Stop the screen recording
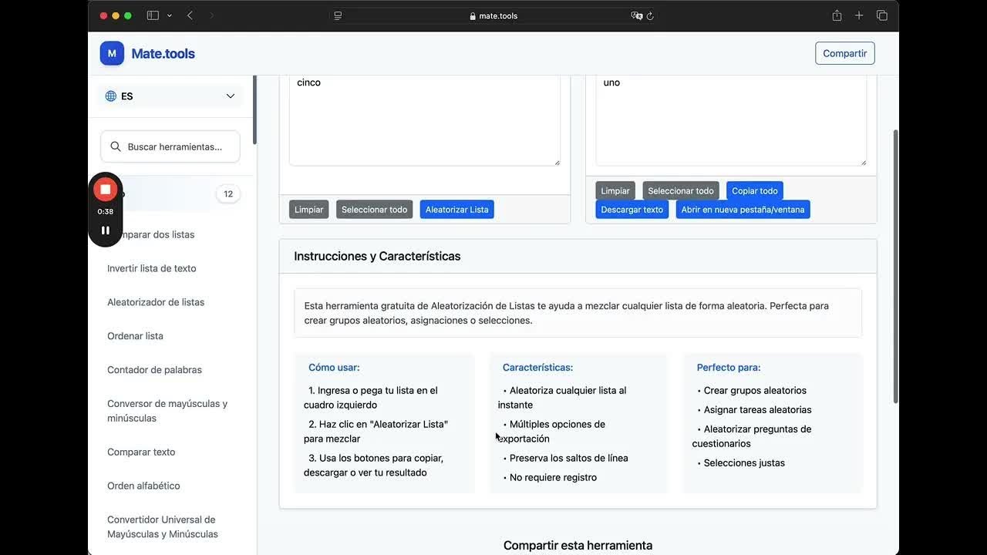987x555 pixels. (106, 190)
